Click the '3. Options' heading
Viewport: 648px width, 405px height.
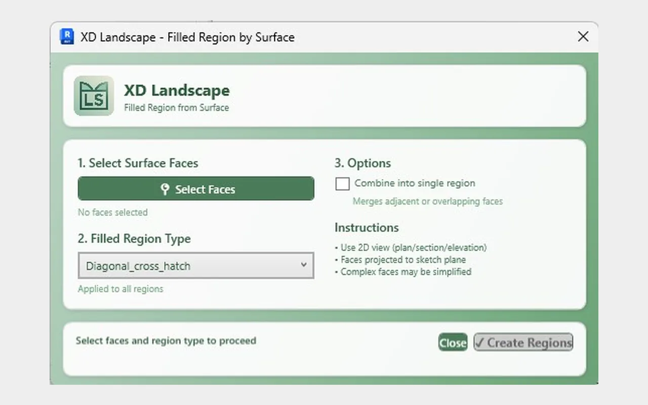pos(363,163)
